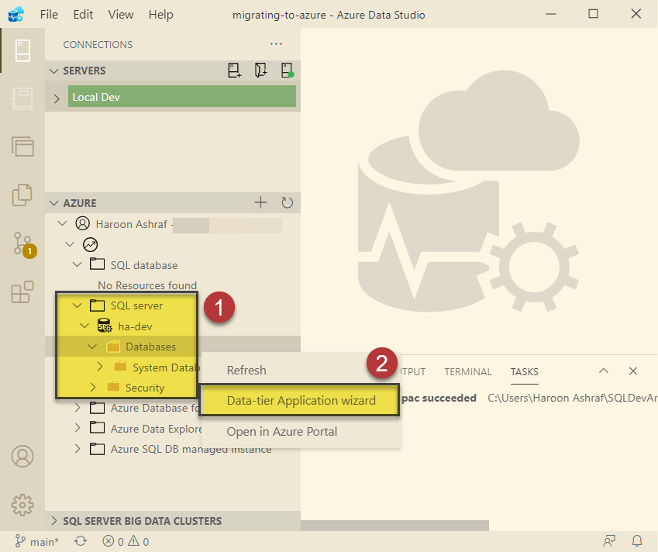Open the notifications bell icon
658x552 pixels.
637,541
